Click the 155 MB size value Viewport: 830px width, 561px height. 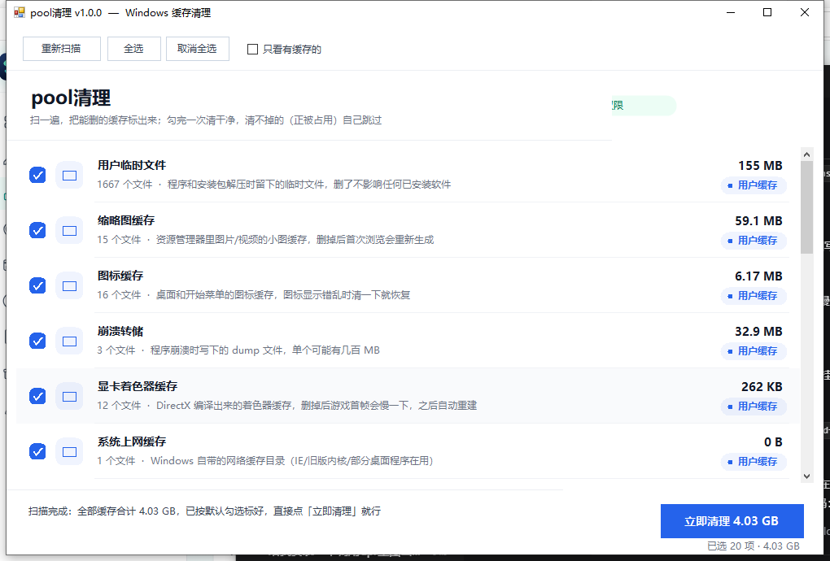(x=760, y=166)
